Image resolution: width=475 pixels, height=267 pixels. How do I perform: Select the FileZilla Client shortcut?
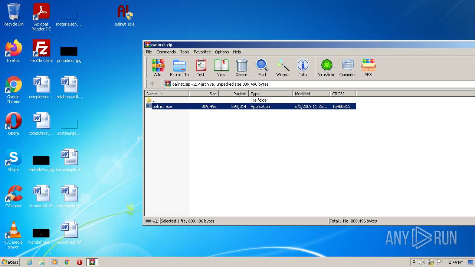tap(41, 51)
